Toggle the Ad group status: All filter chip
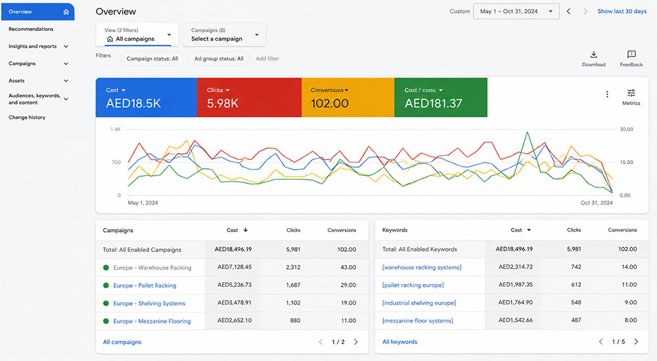Viewport: 657px width, 361px height. 219,59
